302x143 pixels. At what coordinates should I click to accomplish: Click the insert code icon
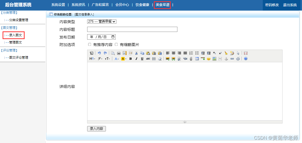pyautogui.click(x=130, y=53)
